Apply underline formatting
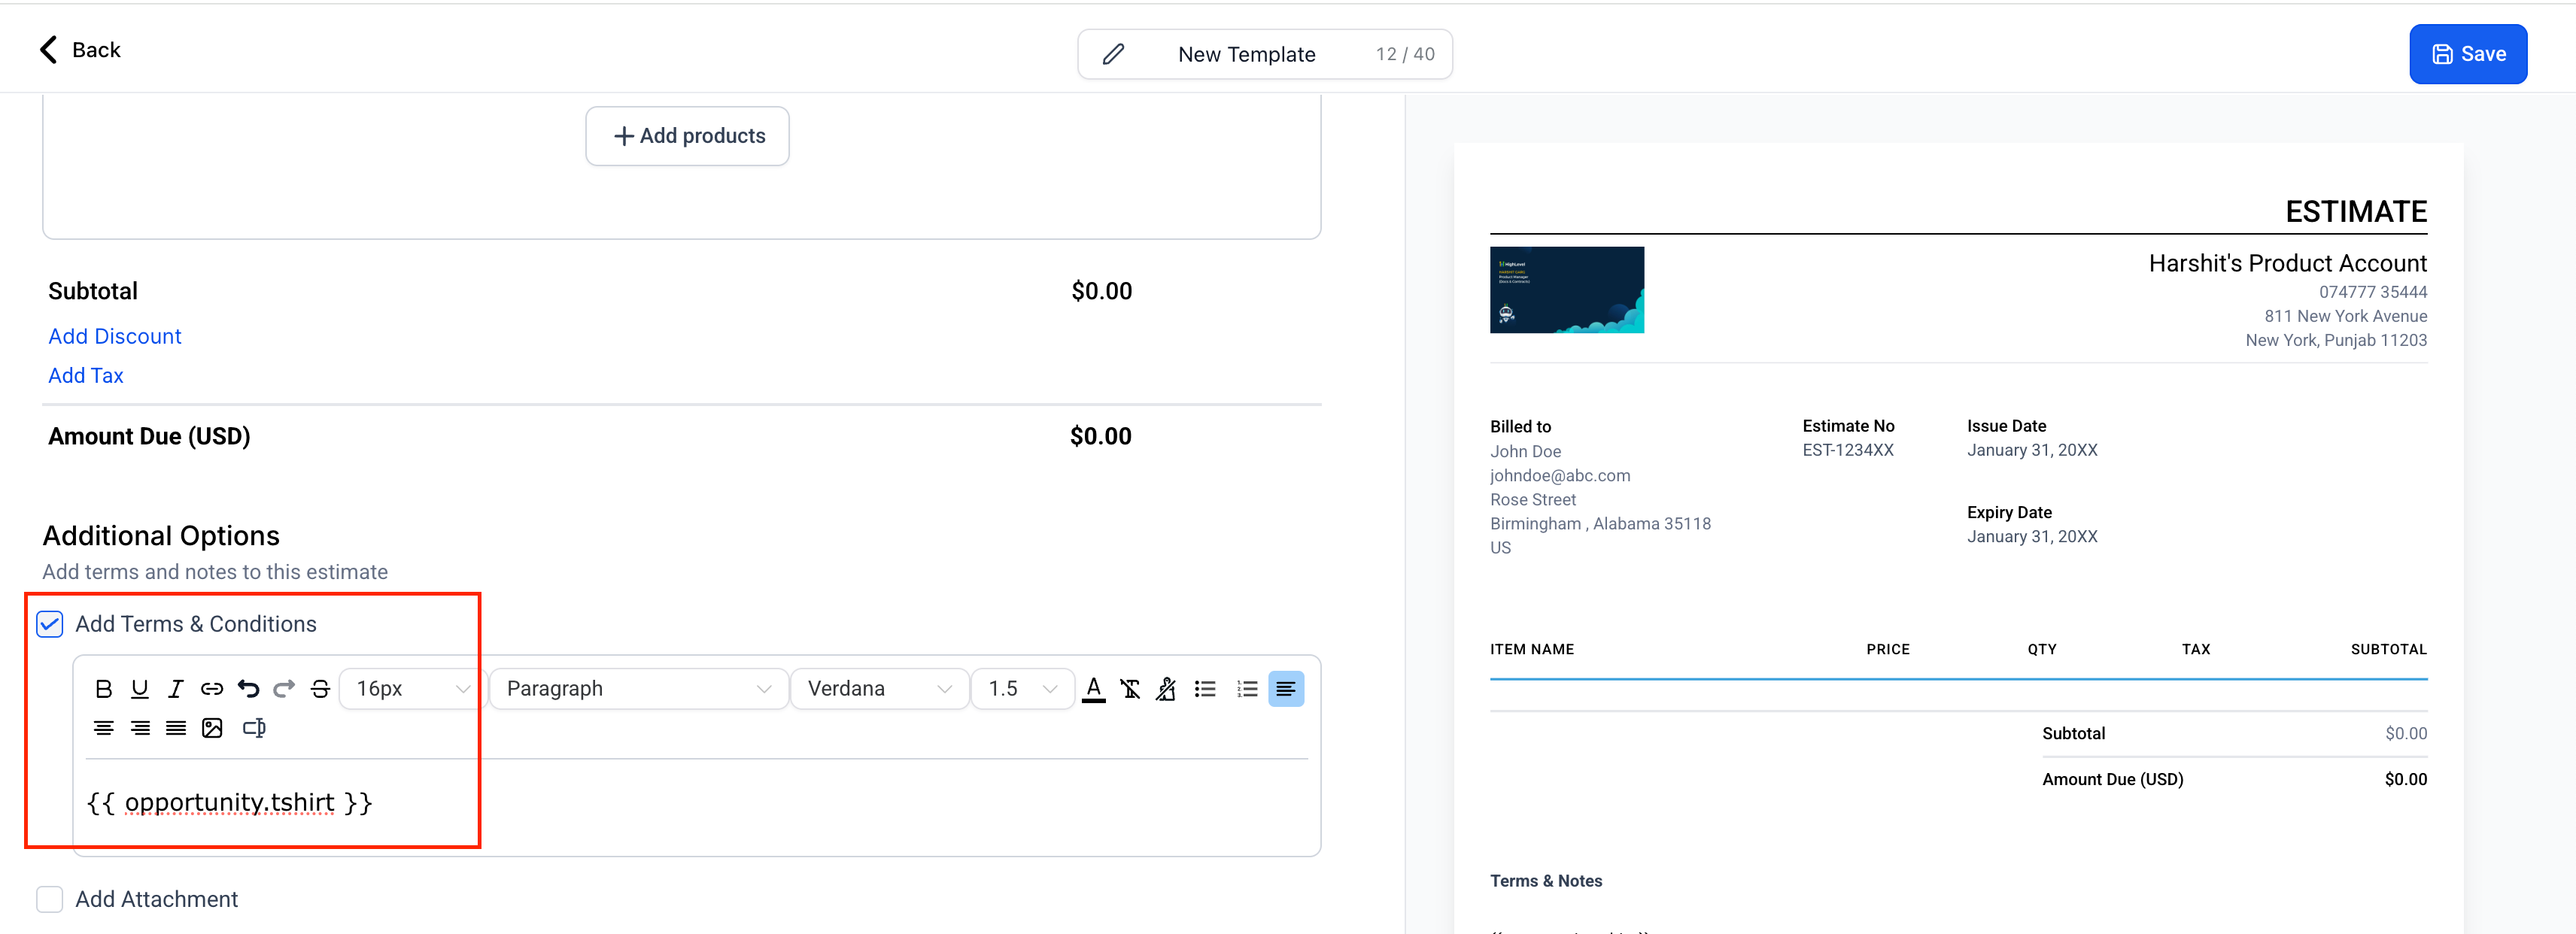Screen dimensions: 2576x934 pyautogui.click(x=140, y=688)
